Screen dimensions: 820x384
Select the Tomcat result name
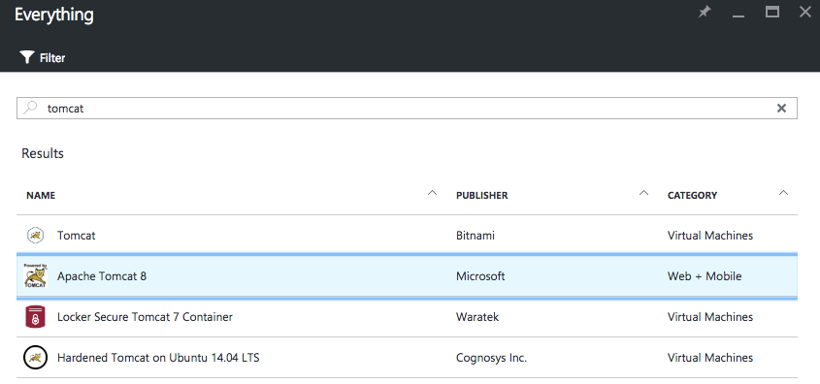pyautogui.click(x=77, y=236)
